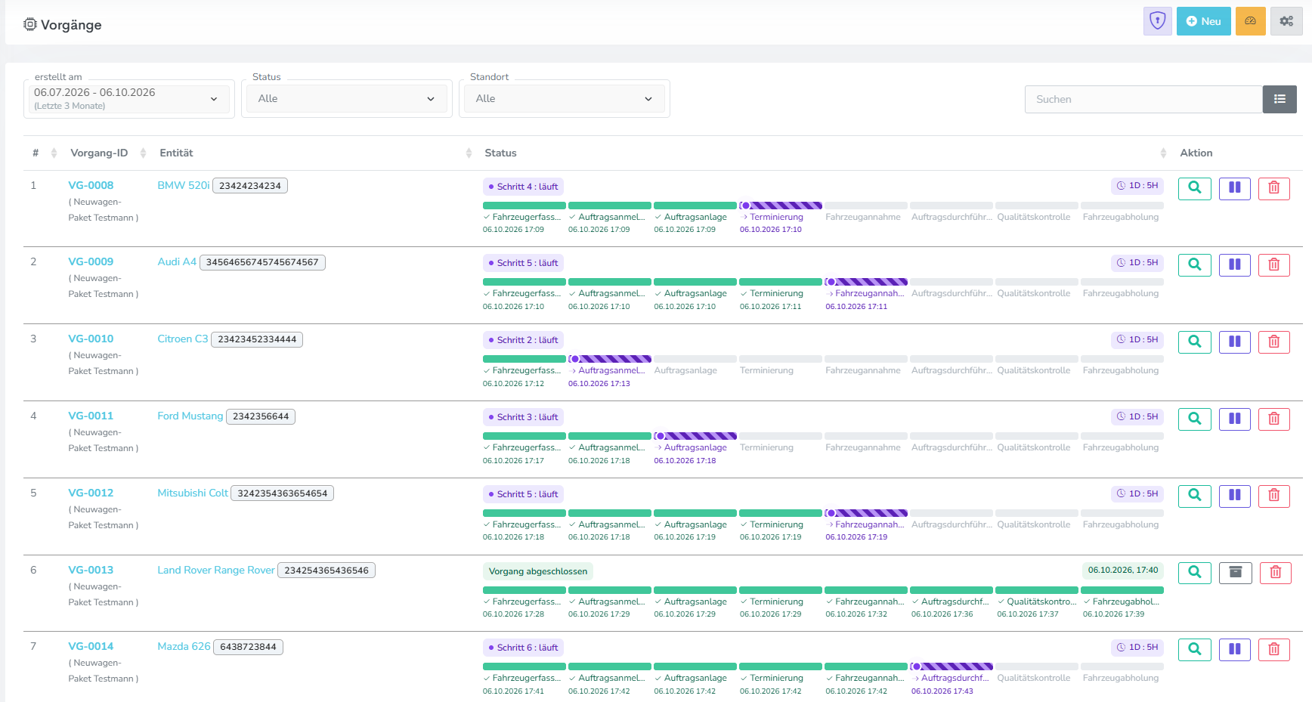The height and width of the screenshot is (702, 1312).
Task: Expand the Standort filter dropdown
Action: click(565, 99)
